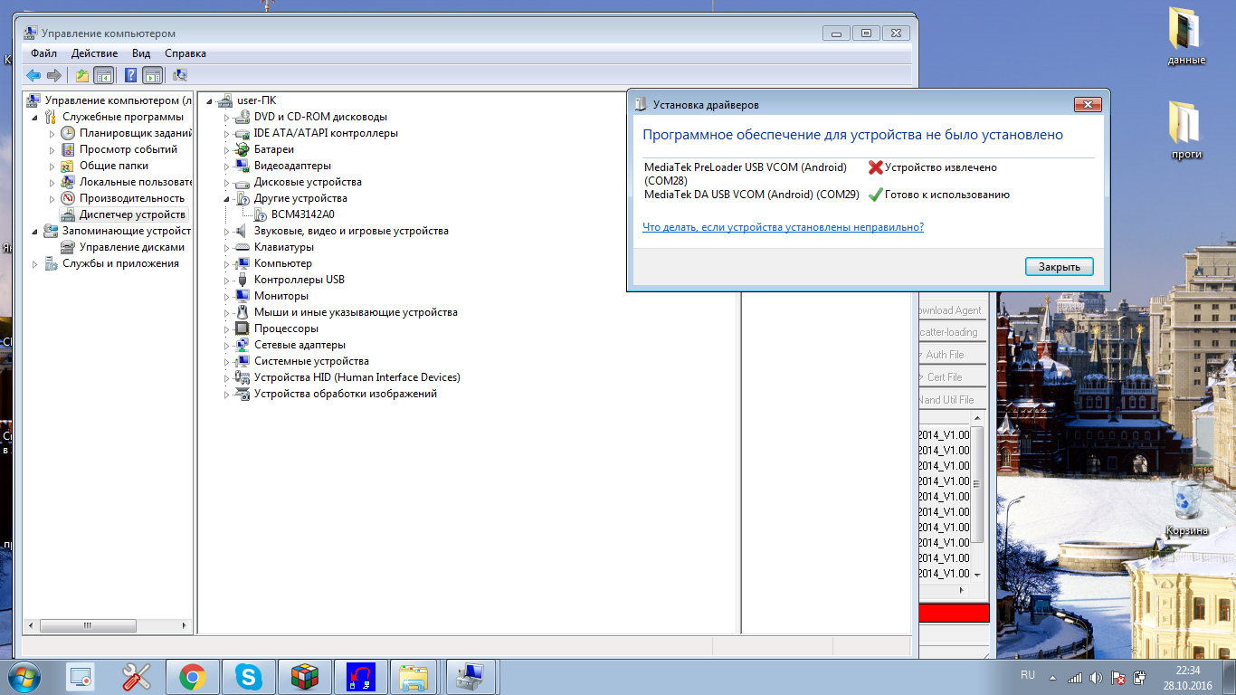Click the link about incorrectly installed devices

tap(783, 227)
